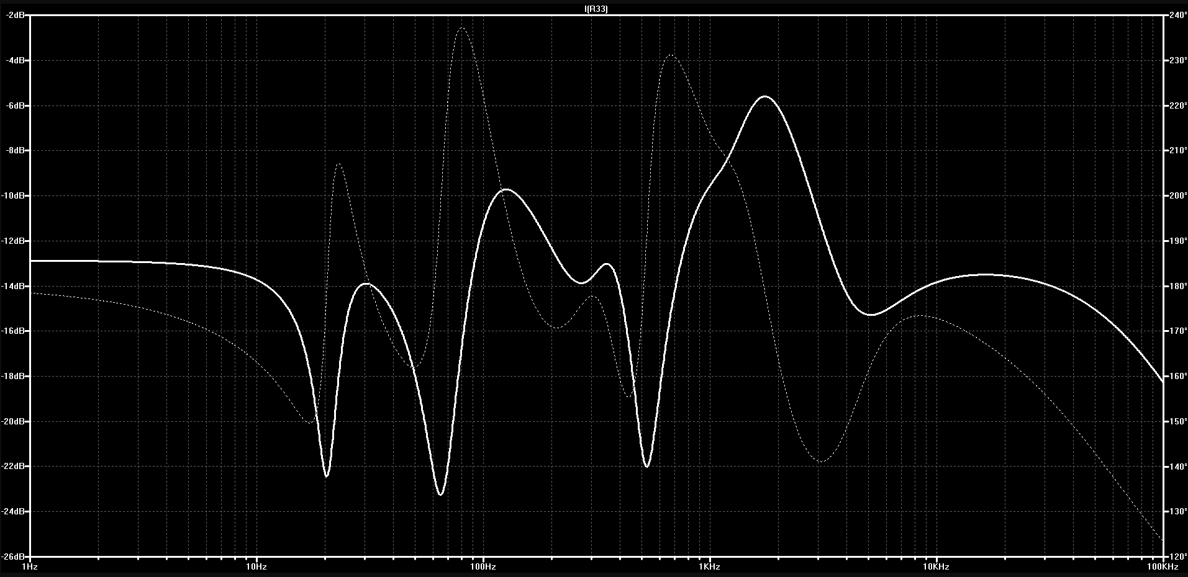Viewport: 1188px width, 577px height.
Task: Click the 1Hz frequency axis label
Action: 30,567
